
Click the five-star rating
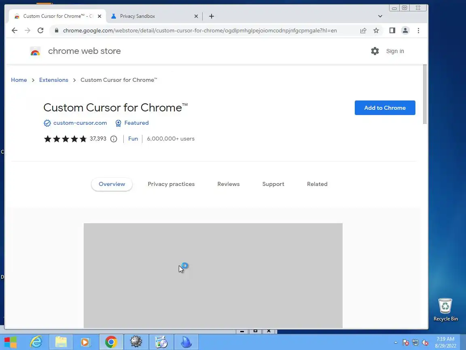(x=65, y=139)
